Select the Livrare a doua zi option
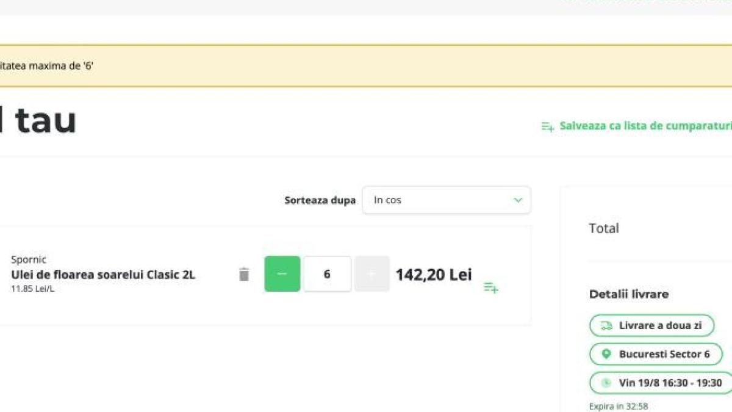 [659, 326]
